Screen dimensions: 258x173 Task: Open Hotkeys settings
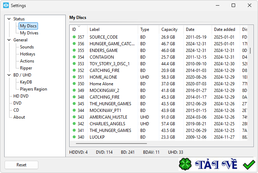[27, 54]
